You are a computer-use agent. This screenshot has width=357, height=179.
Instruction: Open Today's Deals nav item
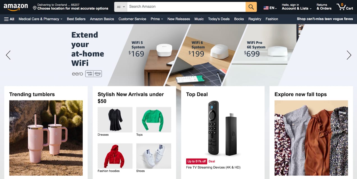coord(219,19)
